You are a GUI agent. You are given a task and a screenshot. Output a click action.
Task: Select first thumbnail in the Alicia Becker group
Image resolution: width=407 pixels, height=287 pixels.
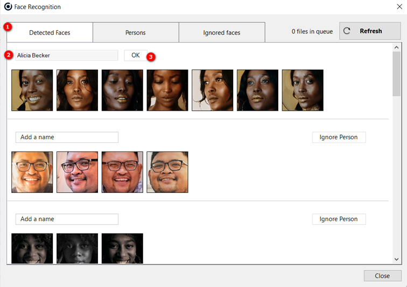coord(32,90)
